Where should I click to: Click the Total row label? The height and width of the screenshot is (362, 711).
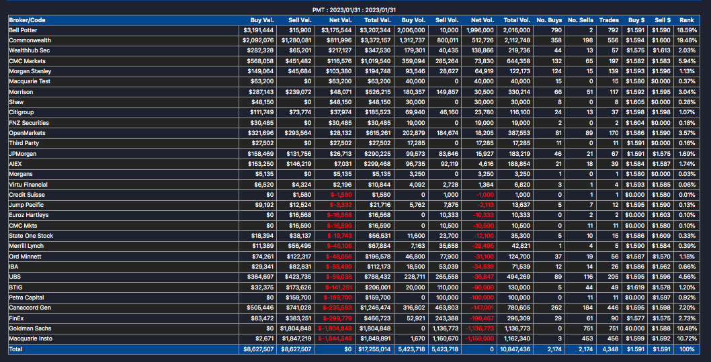coord(15,349)
